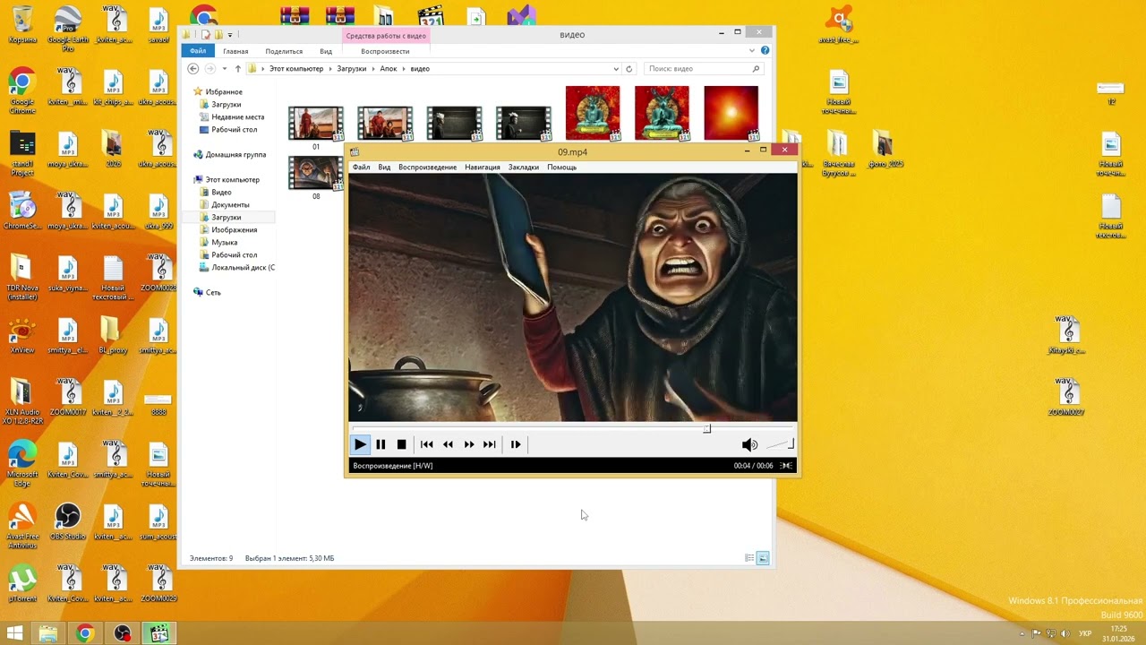1146x645 pixels.
Task: Switch Explorer to details view icon
Action: [x=749, y=558]
